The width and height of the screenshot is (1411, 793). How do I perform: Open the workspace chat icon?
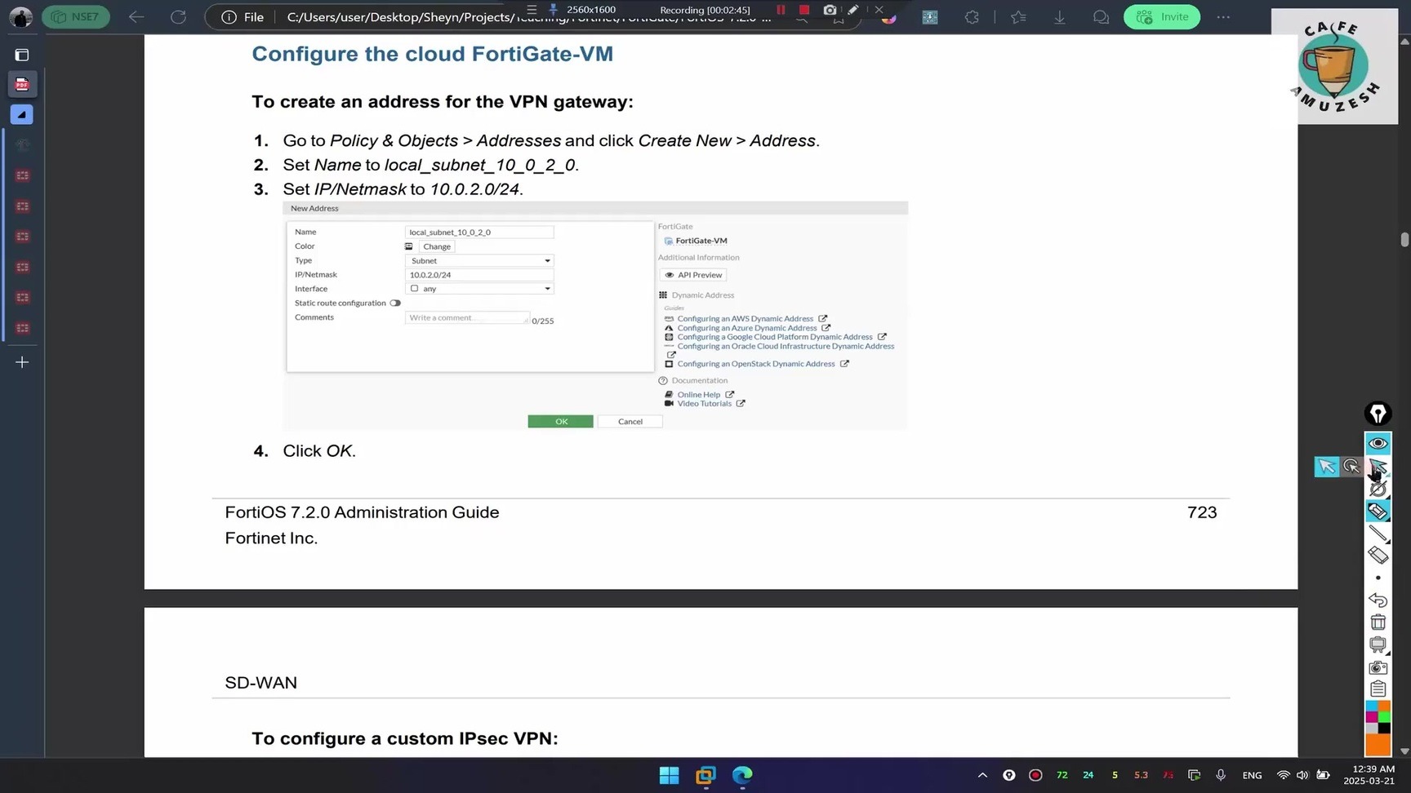point(1101,16)
